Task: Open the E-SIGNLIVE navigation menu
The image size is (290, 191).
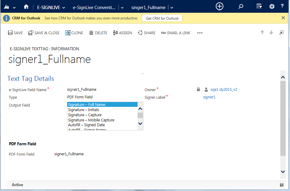Action: pyautogui.click(x=49, y=8)
